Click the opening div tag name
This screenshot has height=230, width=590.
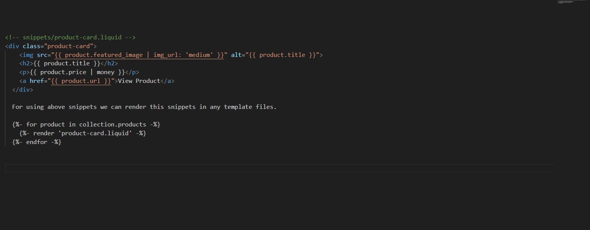[x=14, y=46]
